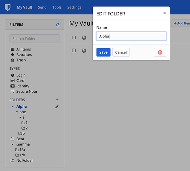The width and height of the screenshot is (190, 171).
Task: Click the red trash delete folder icon
Action: click(160, 52)
